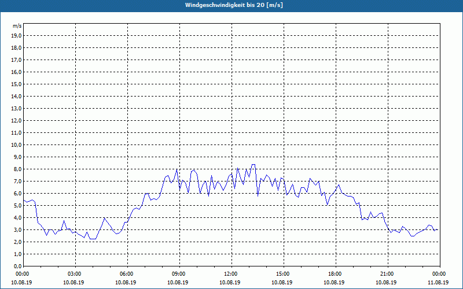Viewport: 463px width, 289px height.
Task: Click the 'm/s' unit label
Action: point(17,26)
